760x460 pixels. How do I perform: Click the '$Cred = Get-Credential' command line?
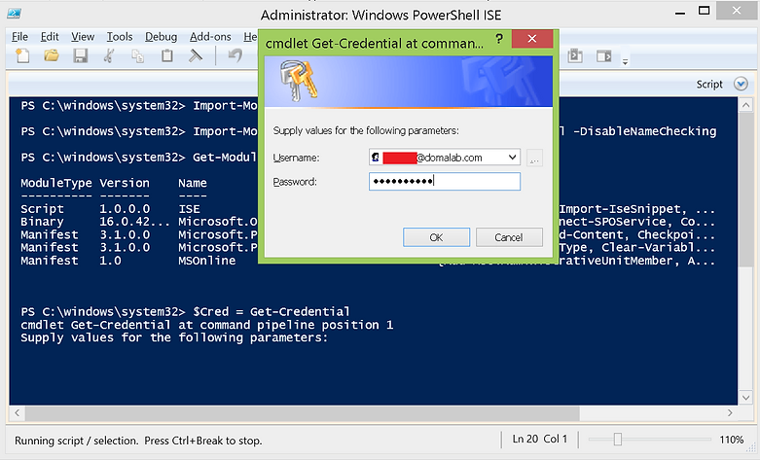point(271,311)
